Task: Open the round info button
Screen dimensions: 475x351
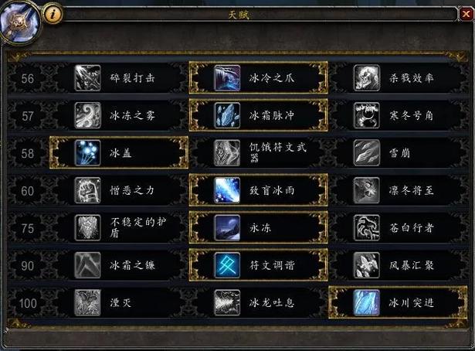Action: pyautogui.click(x=53, y=13)
